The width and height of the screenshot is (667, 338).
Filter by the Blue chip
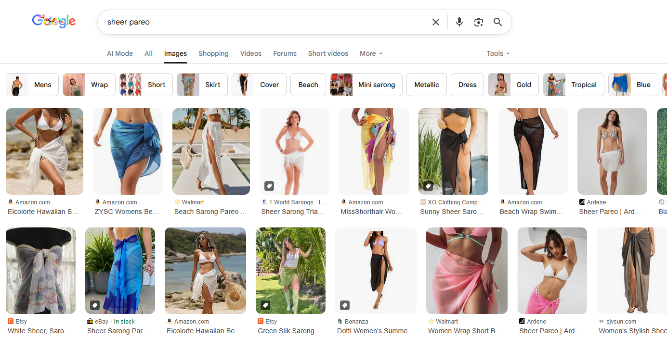pyautogui.click(x=633, y=85)
